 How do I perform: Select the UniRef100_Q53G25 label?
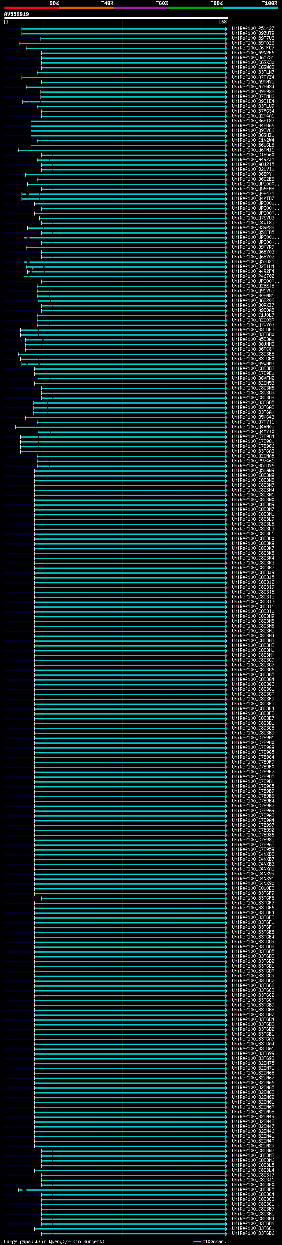click(x=253, y=261)
